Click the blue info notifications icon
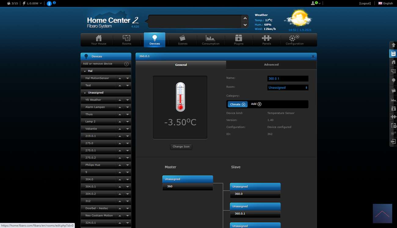This screenshot has width=397, height=228. point(49,4)
